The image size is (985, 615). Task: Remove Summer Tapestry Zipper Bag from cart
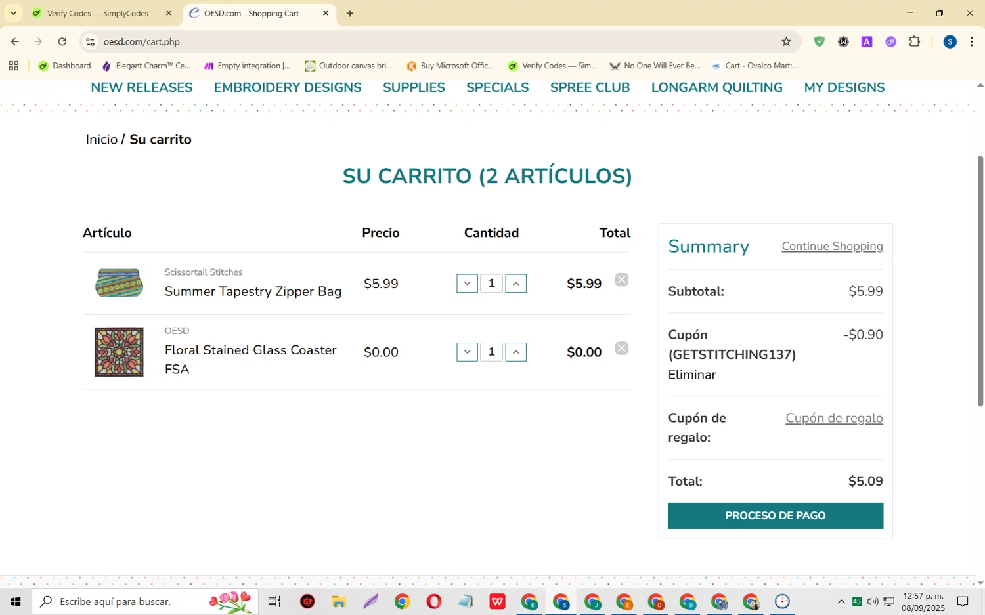pyautogui.click(x=621, y=280)
